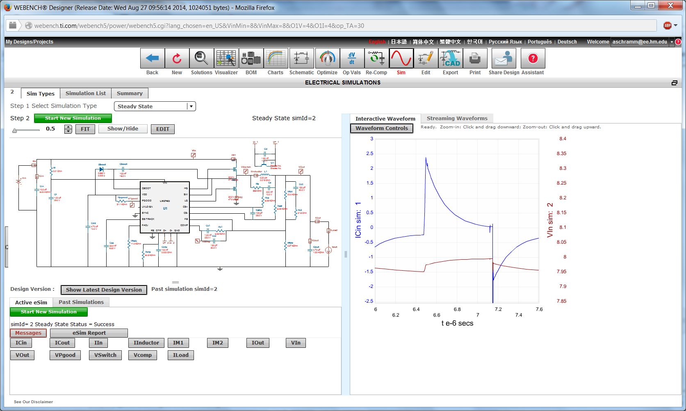Go back with the Back arrow icon
Viewport: 686px width, 411px height.
point(153,58)
